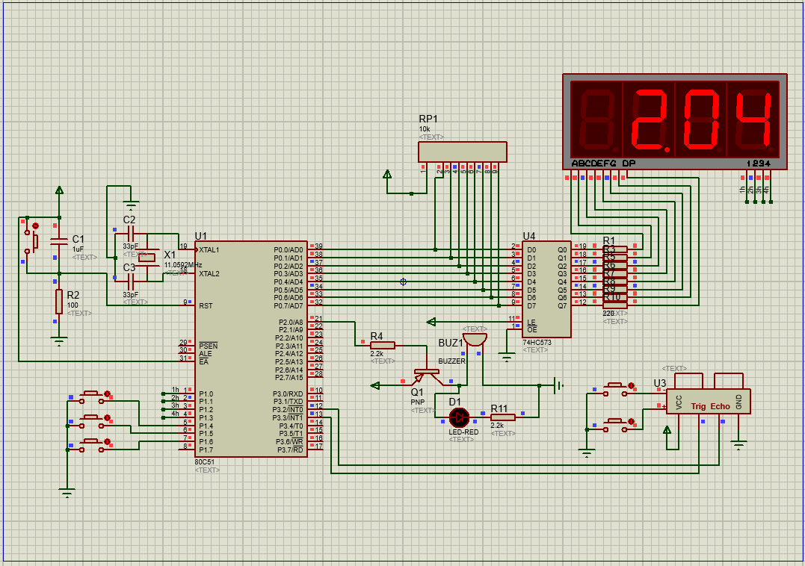Click the XTAL1 pin label

click(x=209, y=249)
